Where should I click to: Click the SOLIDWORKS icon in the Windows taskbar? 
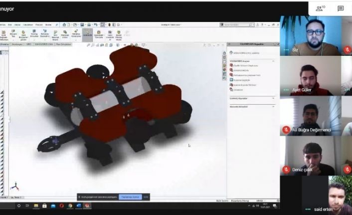pos(87,206)
